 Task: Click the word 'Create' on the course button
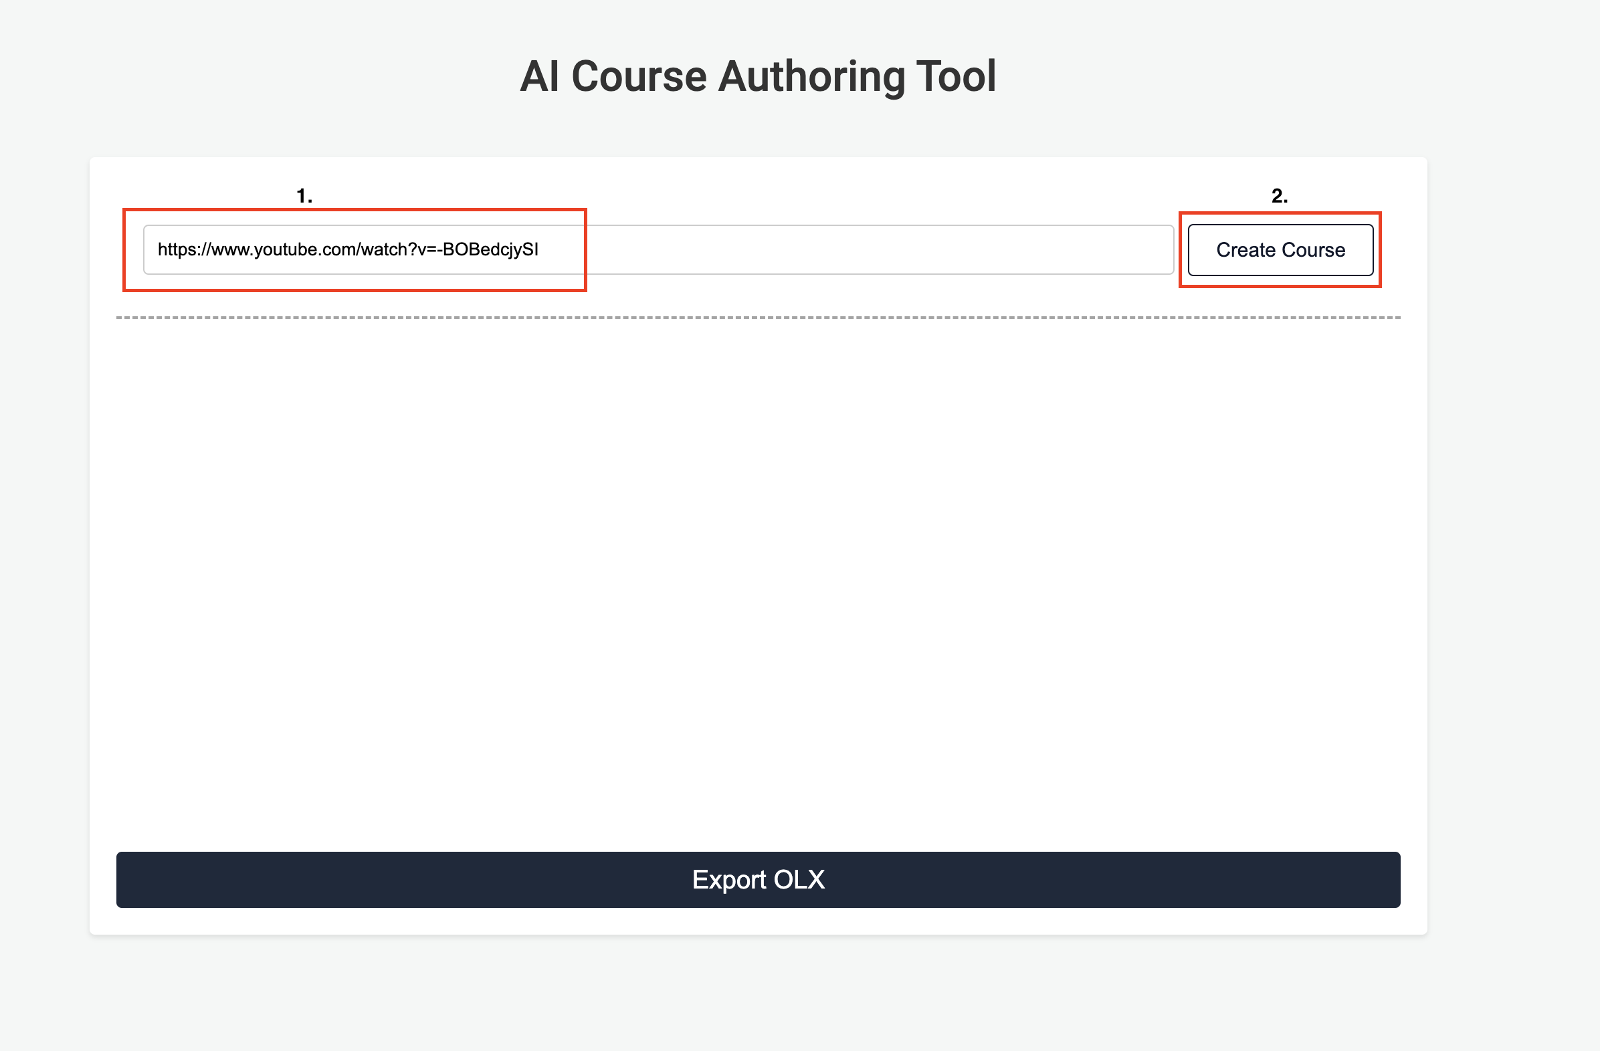[1245, 250]
